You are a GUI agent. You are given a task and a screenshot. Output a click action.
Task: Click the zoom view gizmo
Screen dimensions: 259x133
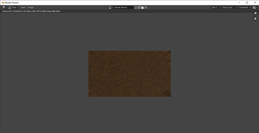pos(255,13)
